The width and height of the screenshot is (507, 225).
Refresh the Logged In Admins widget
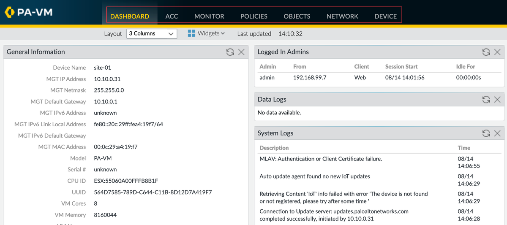(486, 52)
